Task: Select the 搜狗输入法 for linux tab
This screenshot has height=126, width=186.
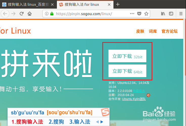Action: (x=85, y=5)
